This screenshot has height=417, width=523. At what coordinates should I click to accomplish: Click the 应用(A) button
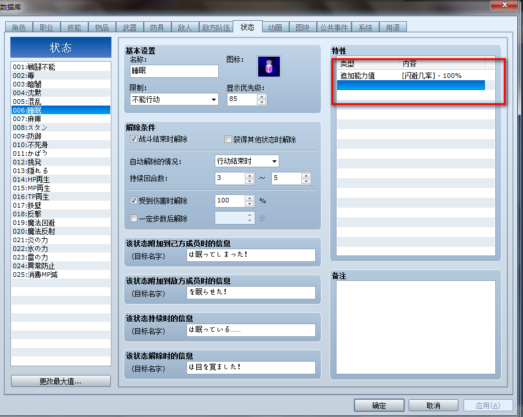(x=488, y=405)
